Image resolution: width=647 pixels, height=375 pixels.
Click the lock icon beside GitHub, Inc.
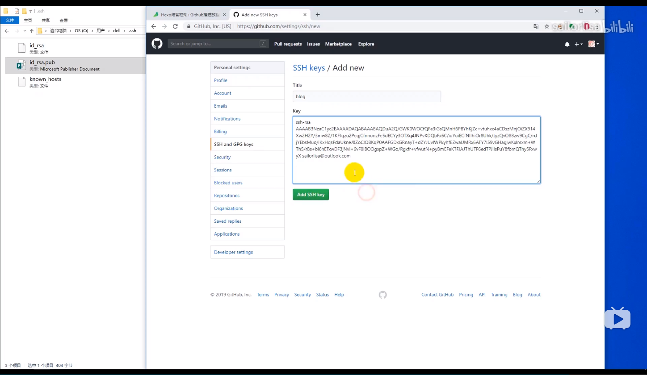[189, 26]
